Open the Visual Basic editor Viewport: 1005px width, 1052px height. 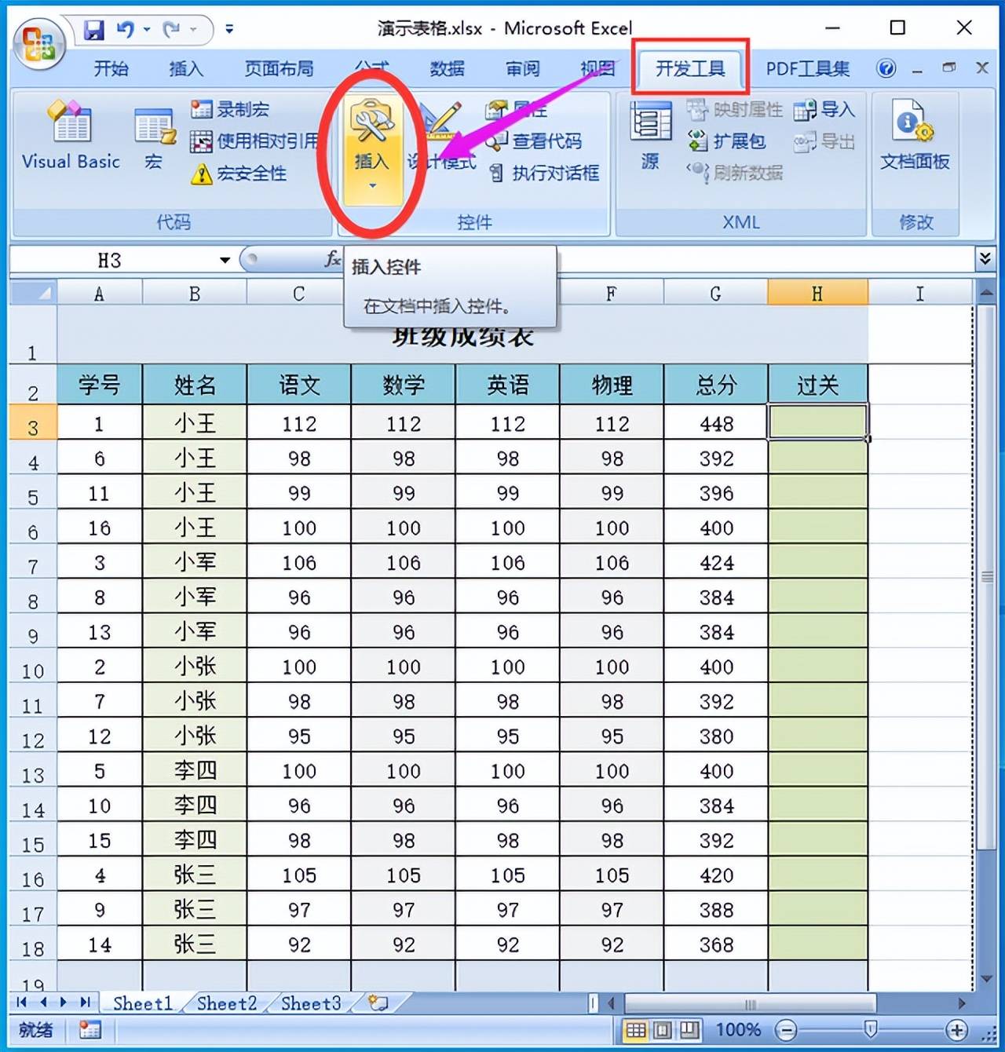click(x=71, y=137)
